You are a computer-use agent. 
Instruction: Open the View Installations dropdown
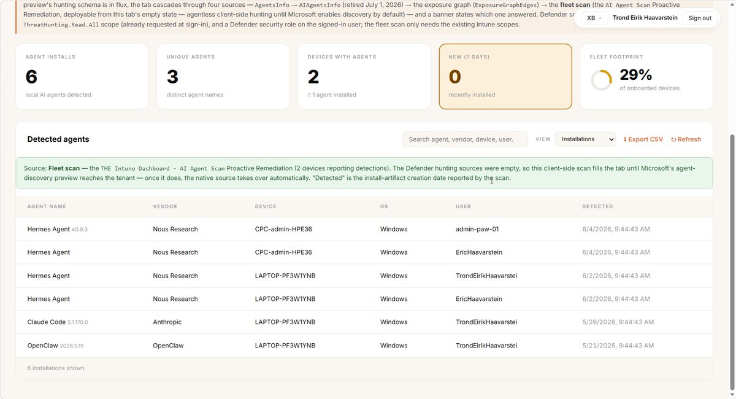click(585, 139)
